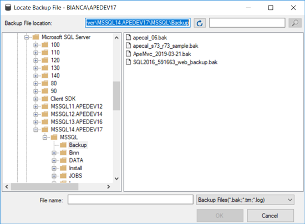Click the DATA folder icon
The height and width of the screenshot is (224, 305).
(63, 160)
